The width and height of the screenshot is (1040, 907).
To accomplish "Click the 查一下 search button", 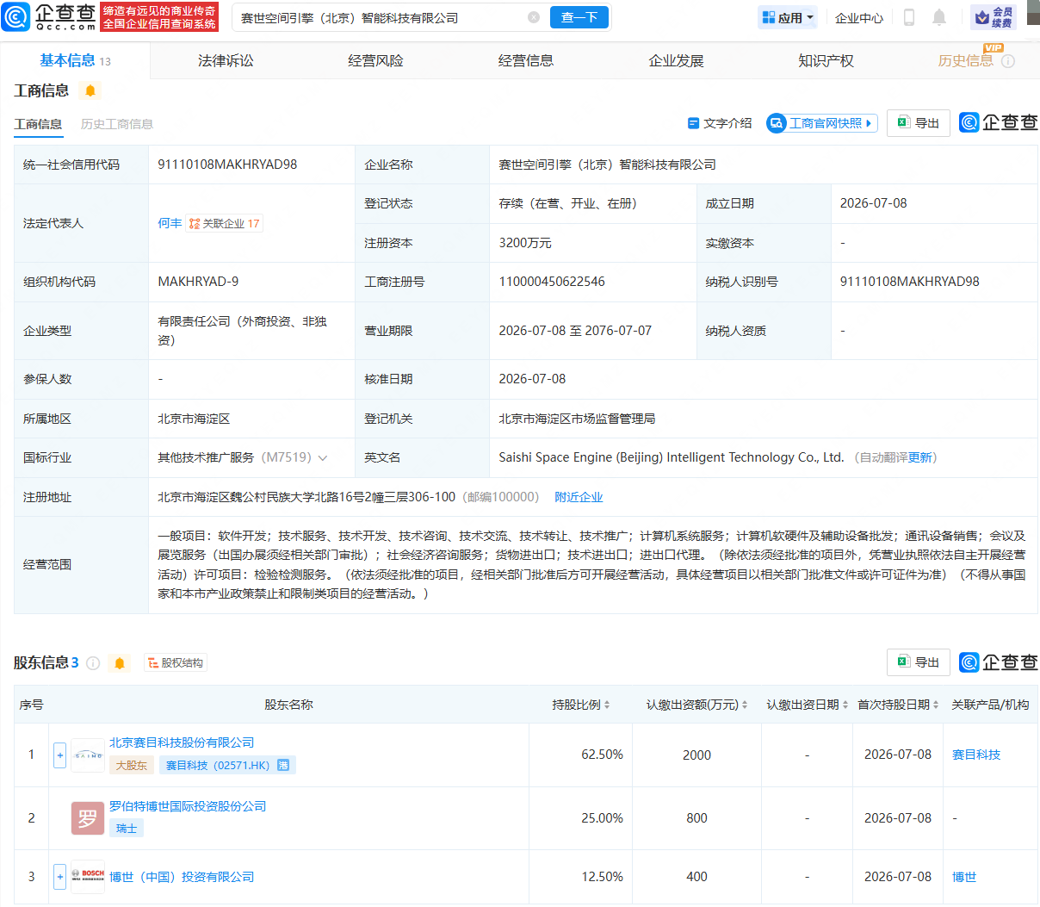I will 579,17.
